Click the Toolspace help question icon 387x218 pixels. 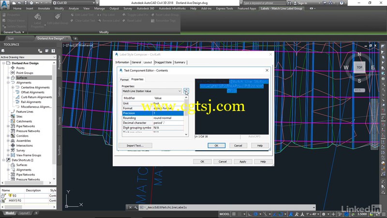click(53, 51)
